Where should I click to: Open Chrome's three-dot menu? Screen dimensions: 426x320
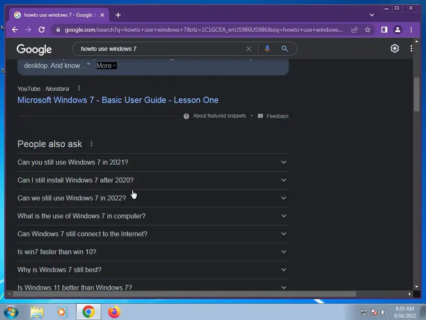411,30
